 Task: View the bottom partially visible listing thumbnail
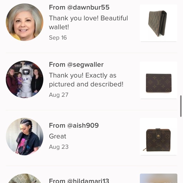click(158, 178)
